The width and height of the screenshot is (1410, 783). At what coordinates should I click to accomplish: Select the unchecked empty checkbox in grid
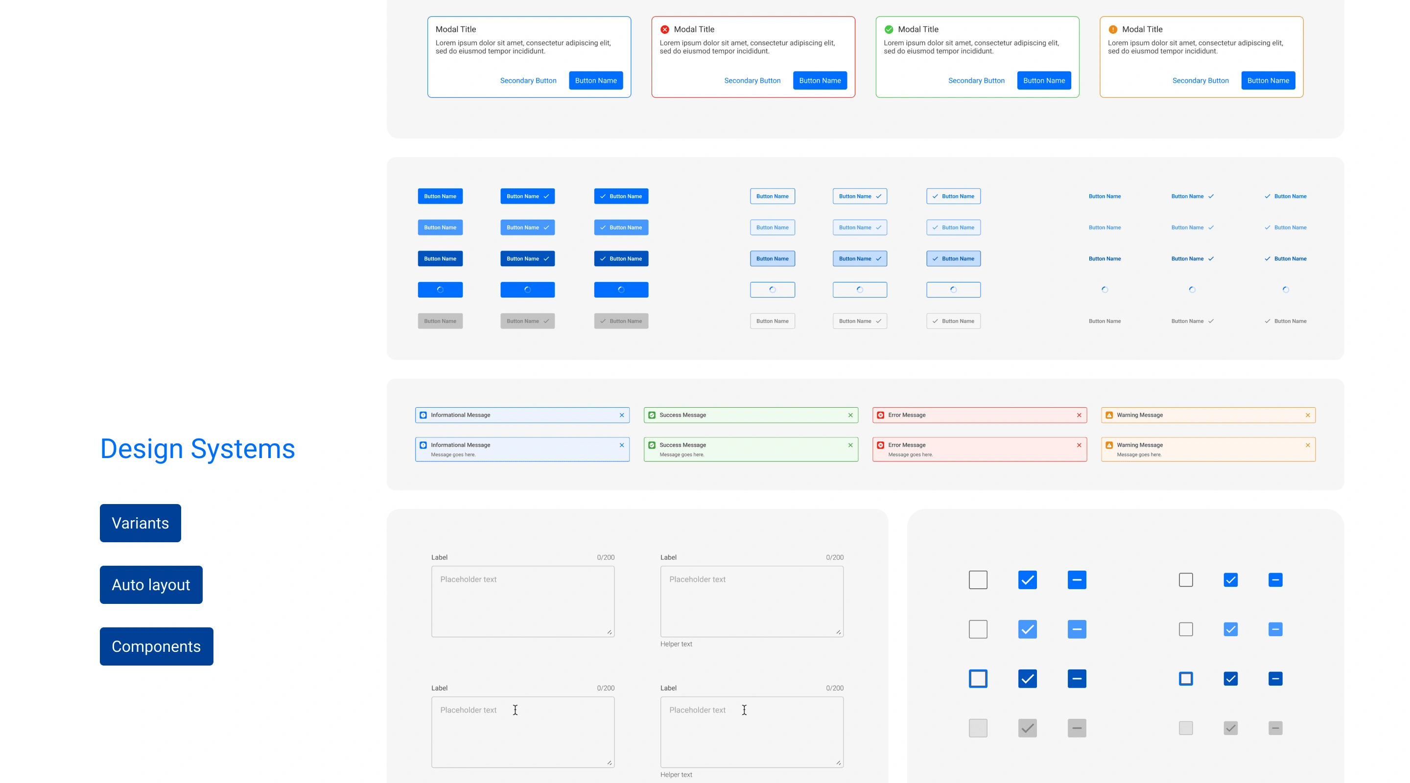(978, 579)
